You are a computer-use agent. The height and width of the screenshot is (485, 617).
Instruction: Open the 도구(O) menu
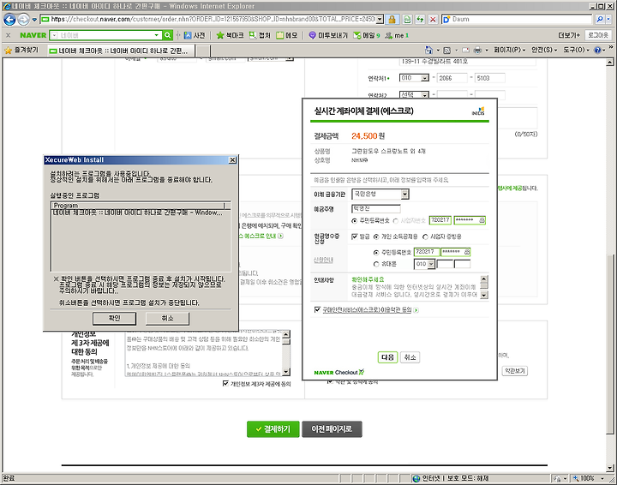(x=576, y=50)
